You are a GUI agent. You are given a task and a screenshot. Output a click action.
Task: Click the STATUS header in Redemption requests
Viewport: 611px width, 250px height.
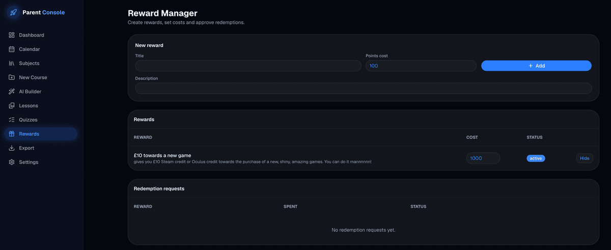[419, 207]
